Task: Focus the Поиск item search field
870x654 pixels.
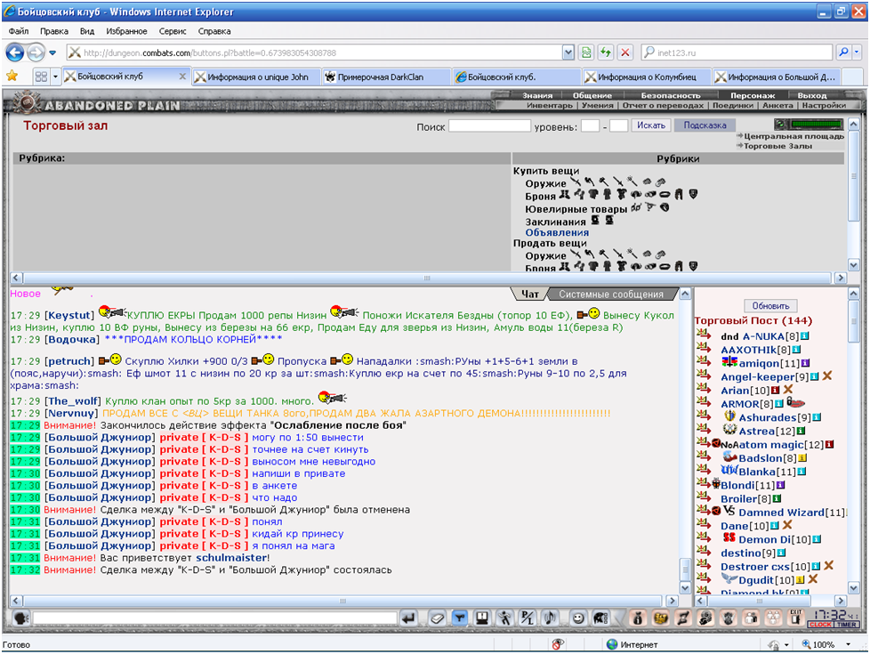Action: tap(489, 126)
